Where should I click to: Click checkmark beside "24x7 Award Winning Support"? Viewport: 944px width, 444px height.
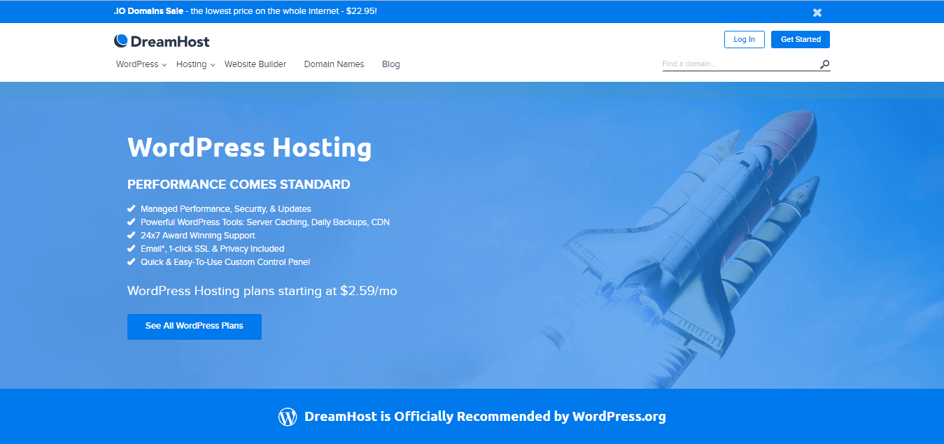click(x=131, y=236)
